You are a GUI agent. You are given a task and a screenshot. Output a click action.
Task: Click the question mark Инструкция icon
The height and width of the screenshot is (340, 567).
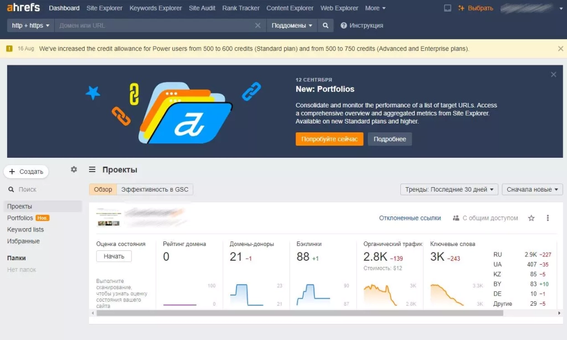click(343, 25)
